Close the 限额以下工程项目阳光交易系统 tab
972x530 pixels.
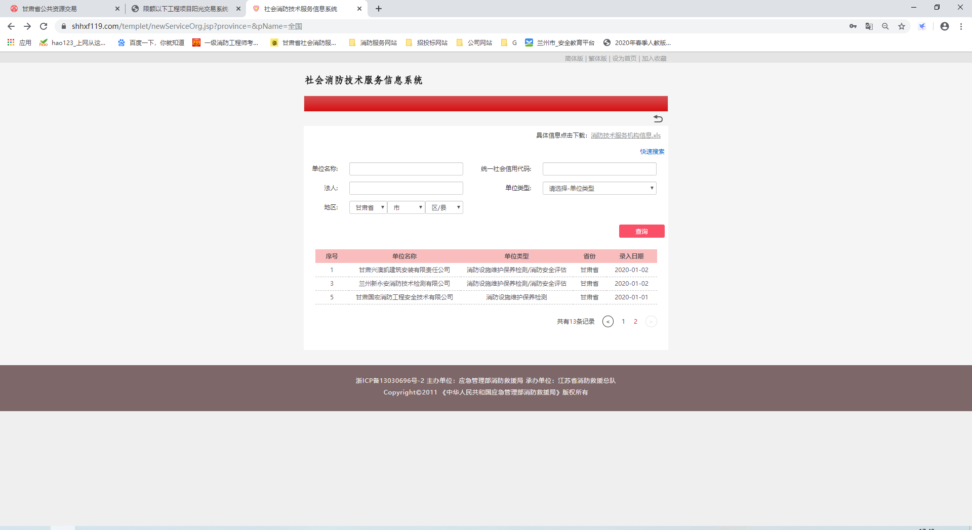pyautogui.click(x=238, y=9)
